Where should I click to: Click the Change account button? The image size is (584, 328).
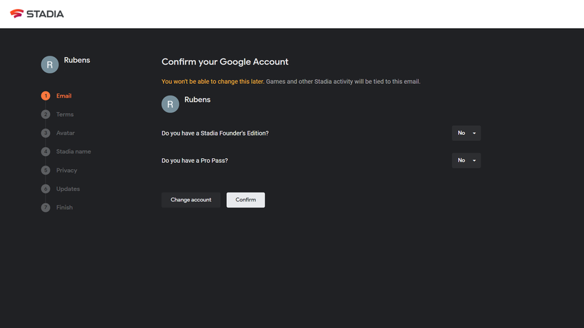(x=191, y=200)
